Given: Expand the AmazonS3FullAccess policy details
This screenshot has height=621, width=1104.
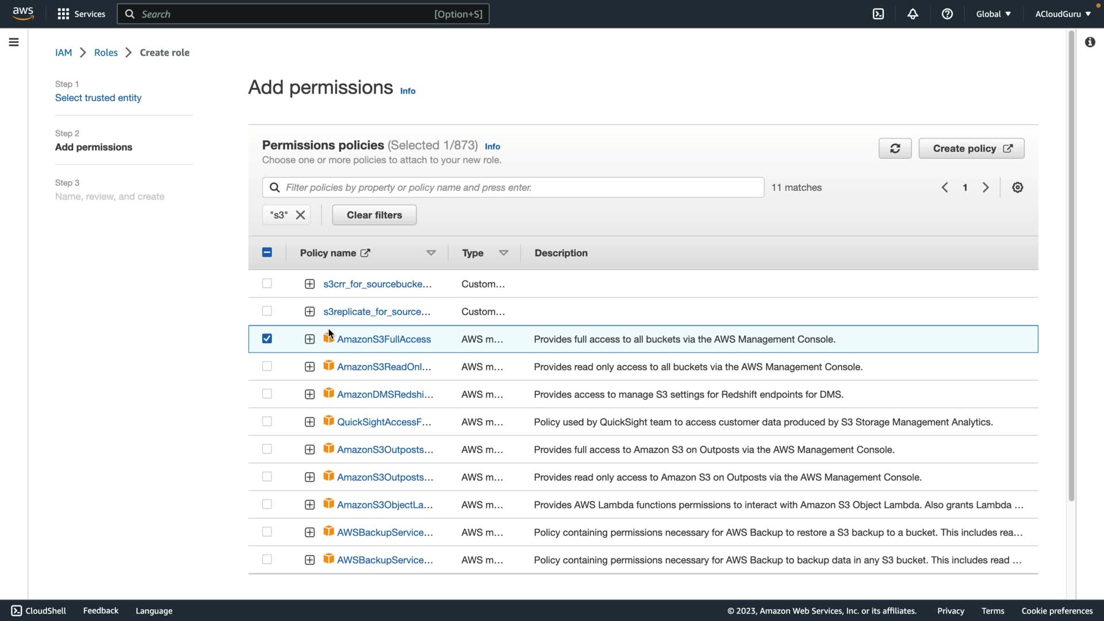Looking at the screenshot, I should [x=309, y=339].
